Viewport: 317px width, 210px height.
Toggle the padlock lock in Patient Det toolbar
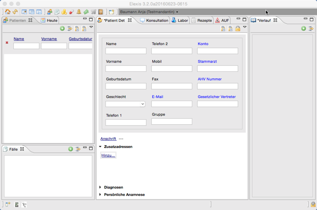point(238,29)
